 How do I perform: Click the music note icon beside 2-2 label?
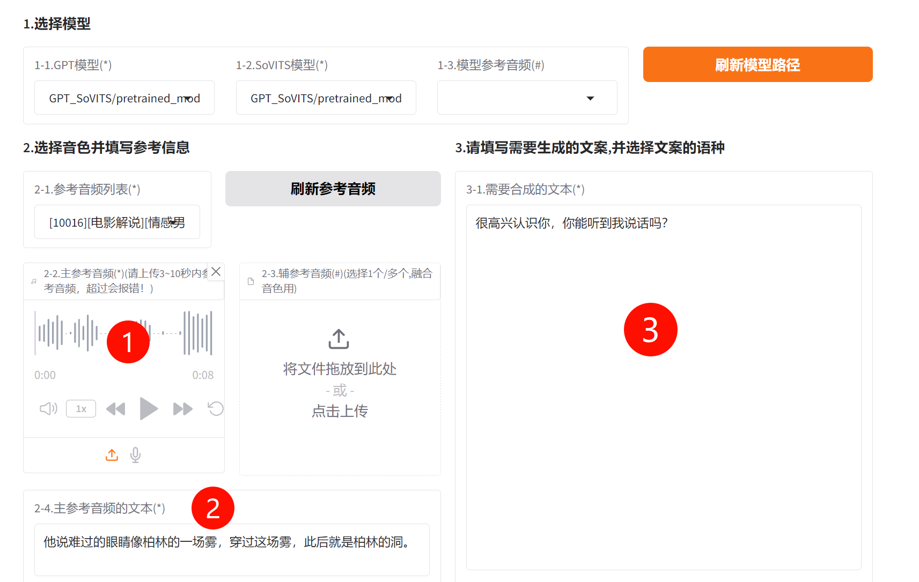click(x=33, y=282)
